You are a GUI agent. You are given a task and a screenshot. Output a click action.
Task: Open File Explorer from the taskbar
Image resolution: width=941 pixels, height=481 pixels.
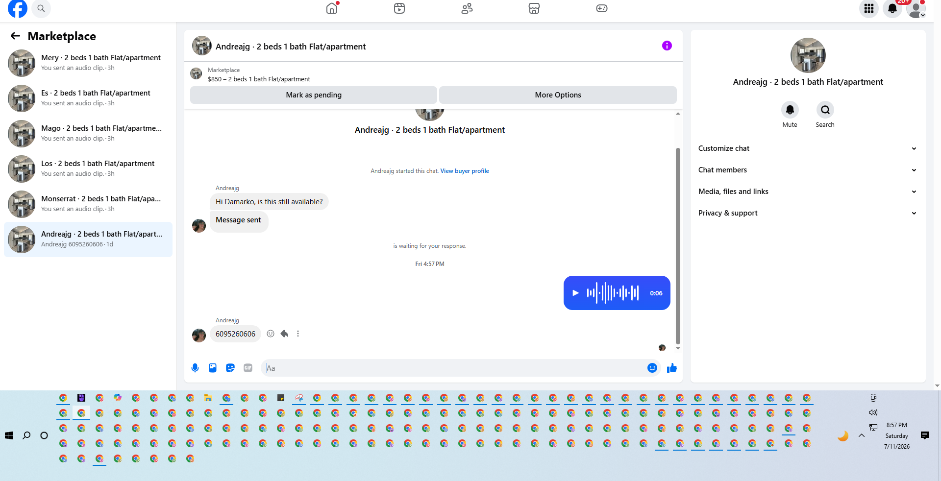tap(208, 398)
